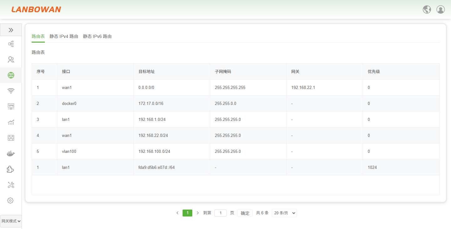
Task: Select the 255.255.255.255 subnet mask cell
Action: click(248, 87)
